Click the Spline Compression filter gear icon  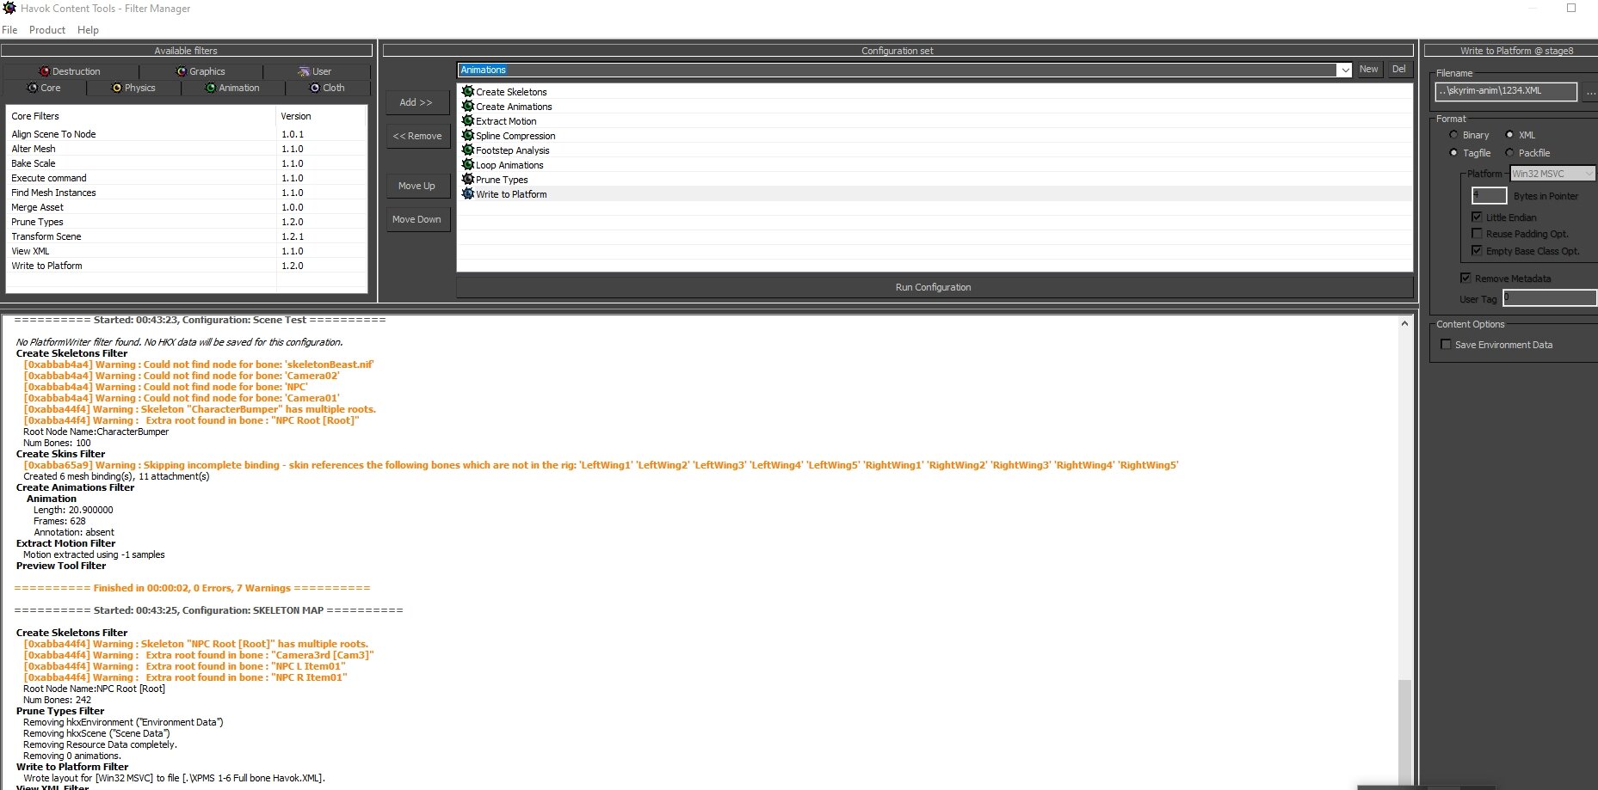[x=468, y=135]
